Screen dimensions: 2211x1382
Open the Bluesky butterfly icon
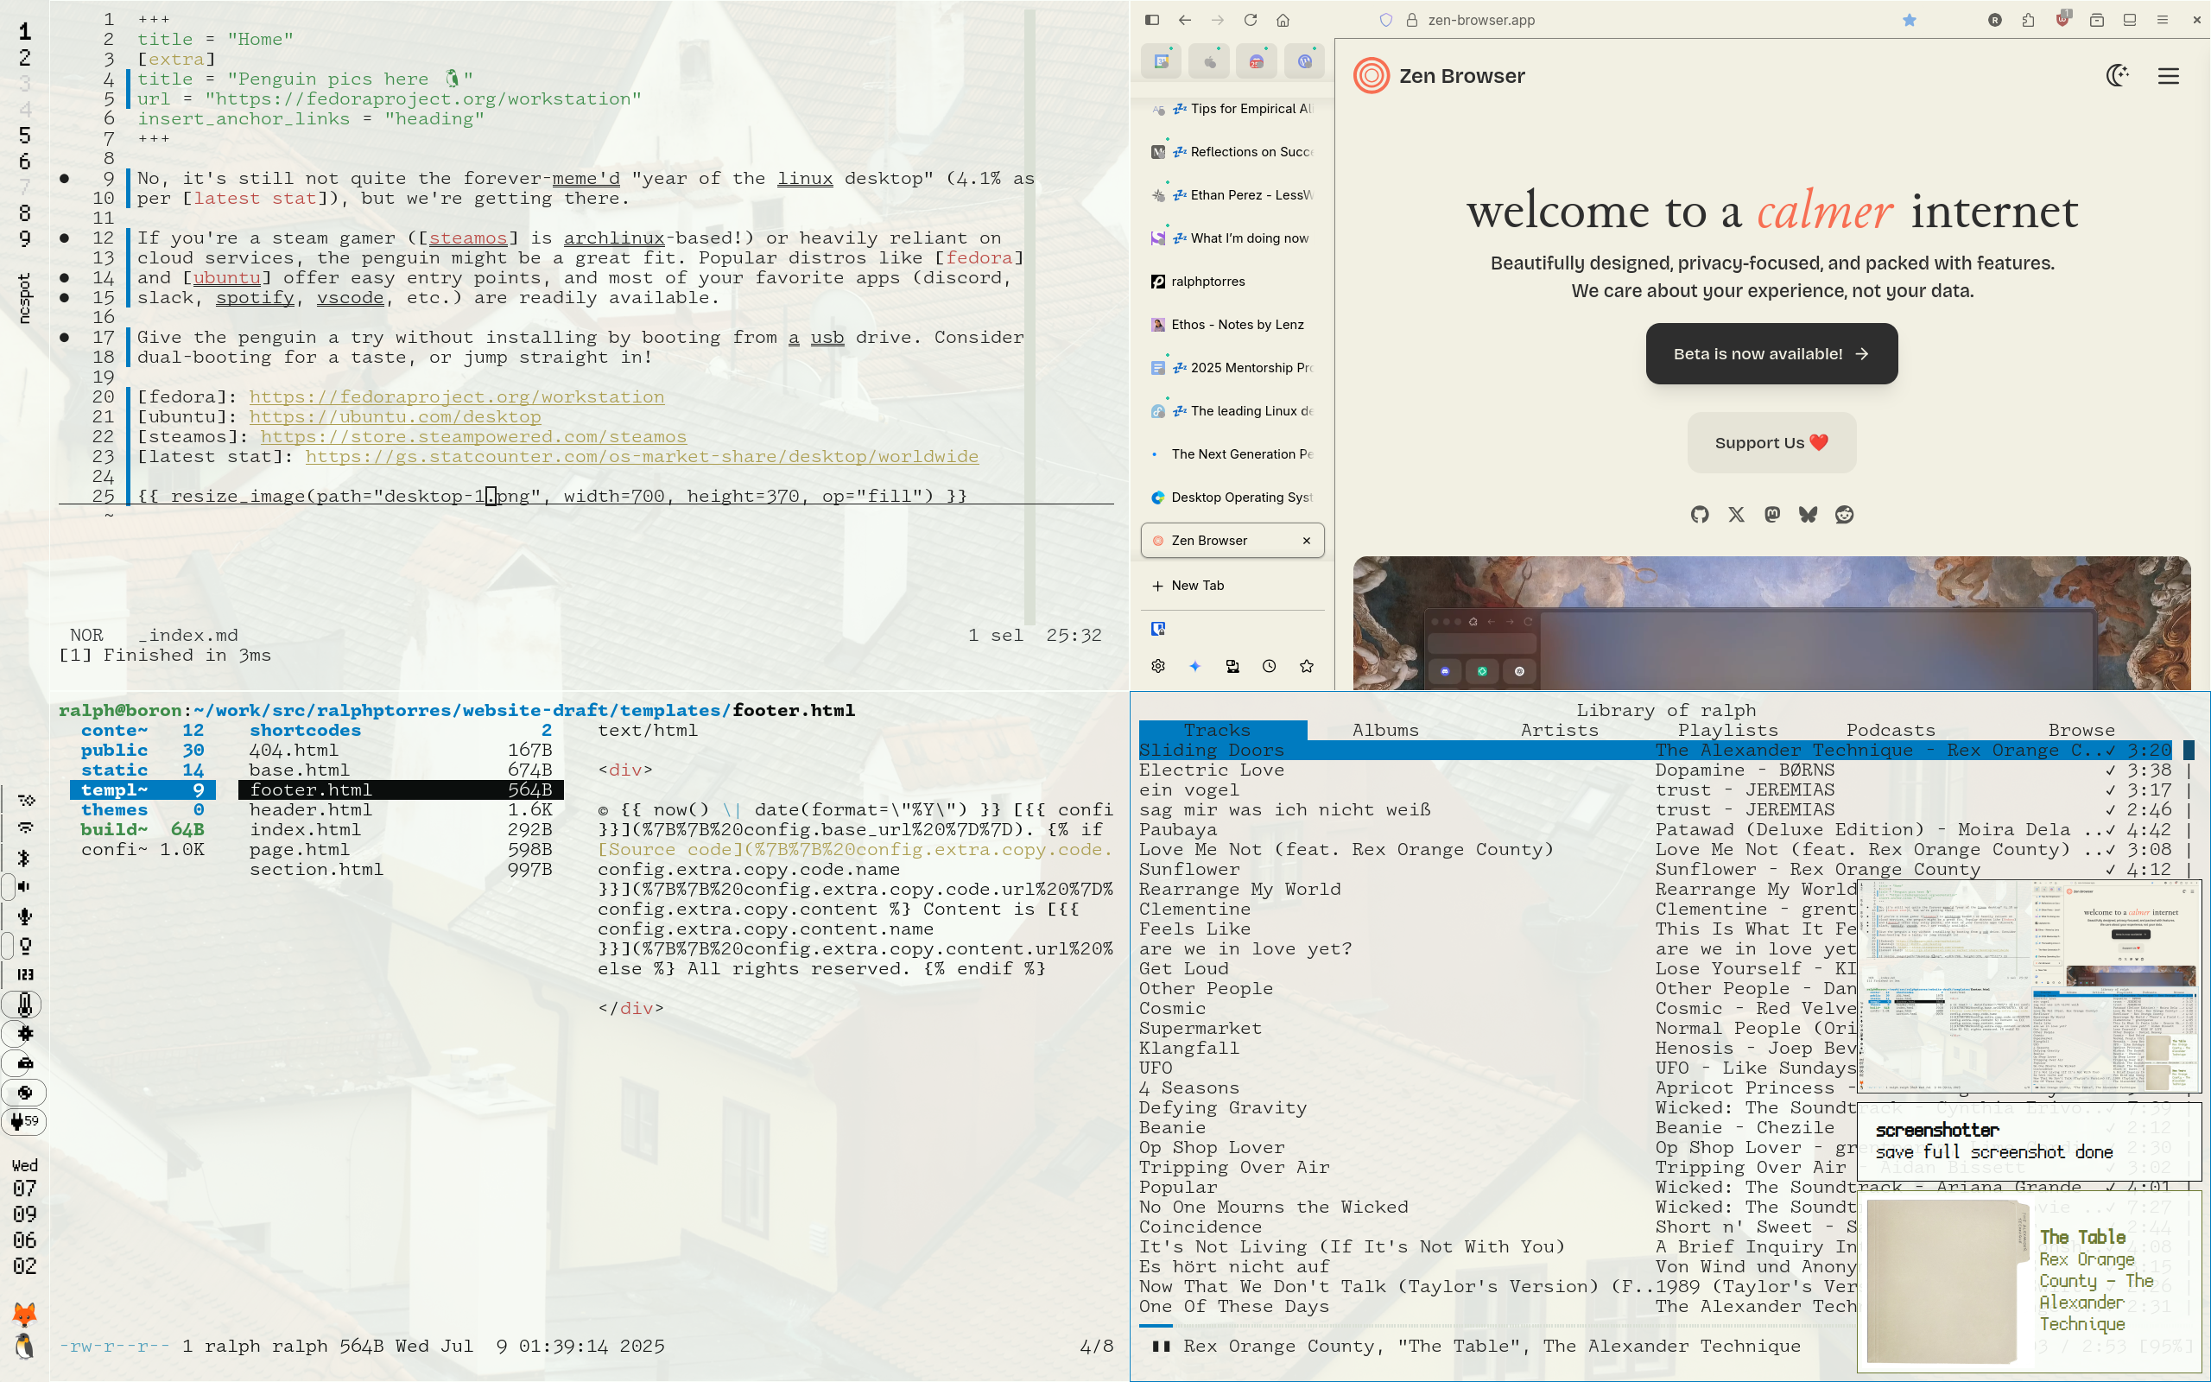(1808, 515)
